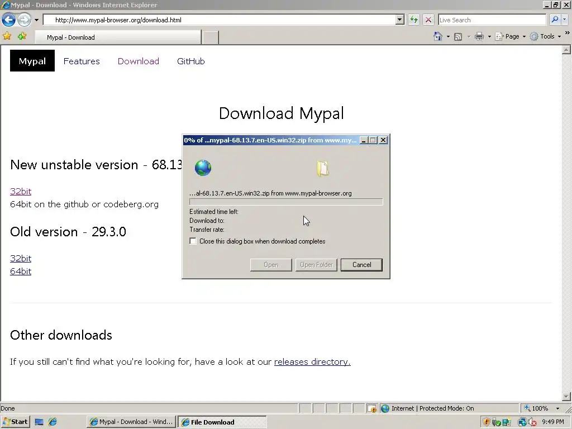Launch Internet Explorer from quick launch
Viewport: 572px width, 429px height.
click(53, 422)
